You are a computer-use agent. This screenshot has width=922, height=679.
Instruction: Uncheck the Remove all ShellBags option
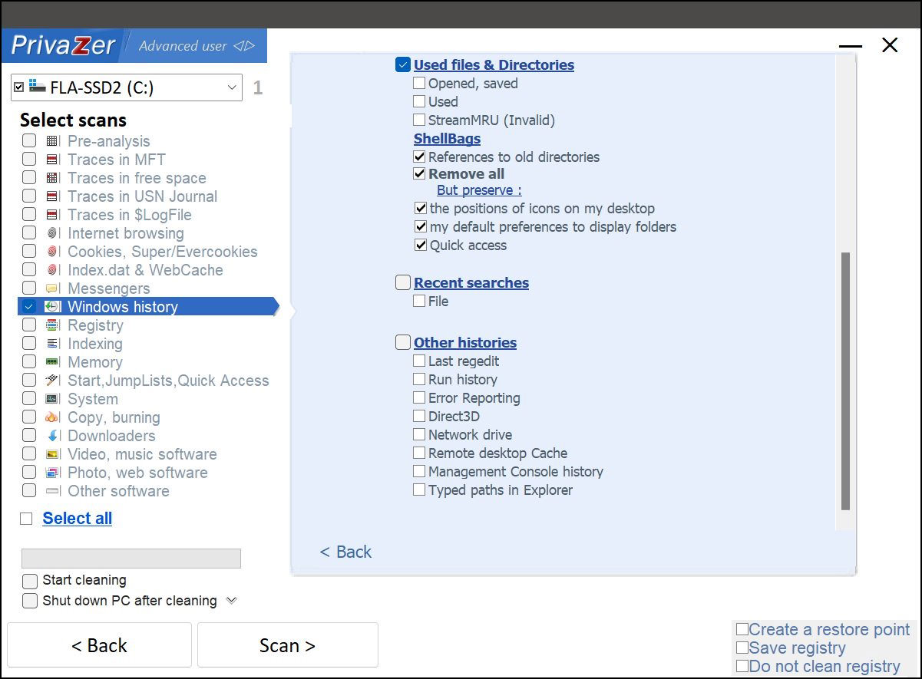(x=419, y=173)
